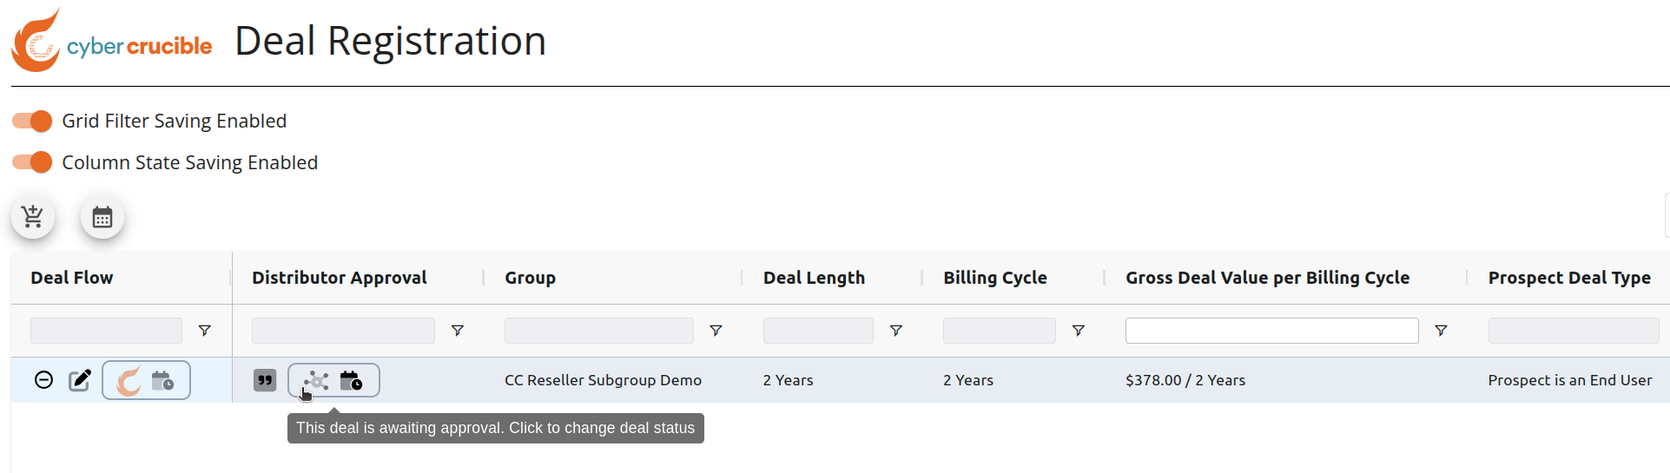
Task: Change deal status via awaiting approval icon
Action: tap(316, 380)
